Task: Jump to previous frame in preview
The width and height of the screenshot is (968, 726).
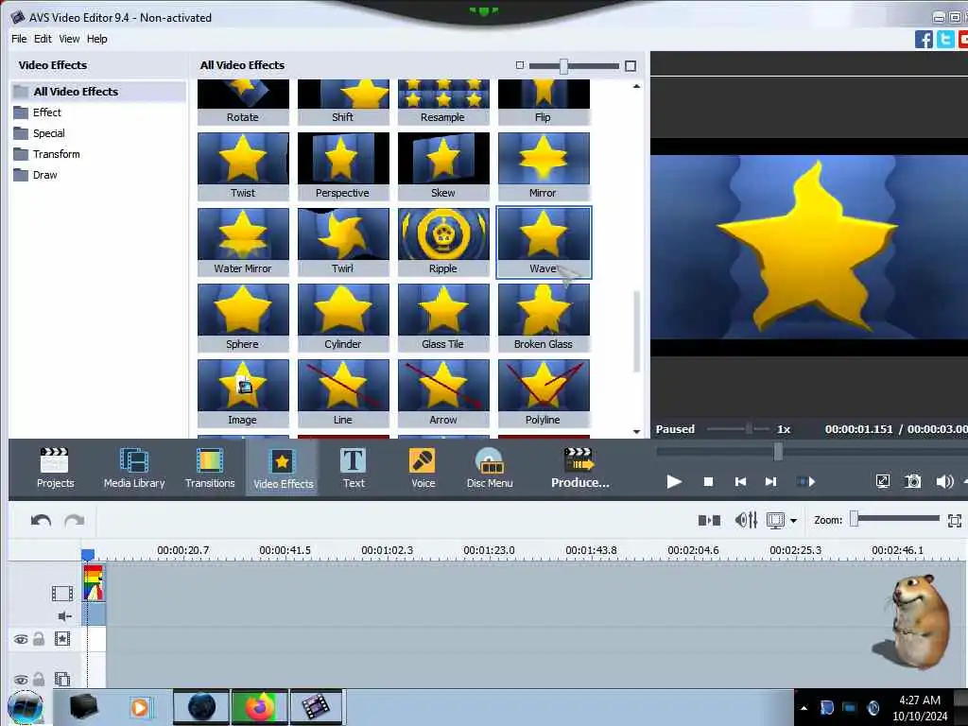Action: pos(740,481)
